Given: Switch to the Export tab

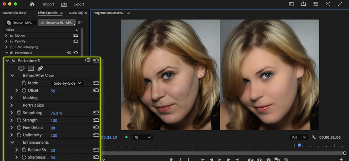Looking at the screenshot, I should [x=79, y=4].
